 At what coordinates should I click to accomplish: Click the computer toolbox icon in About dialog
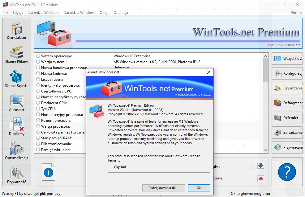pos(97,111)
